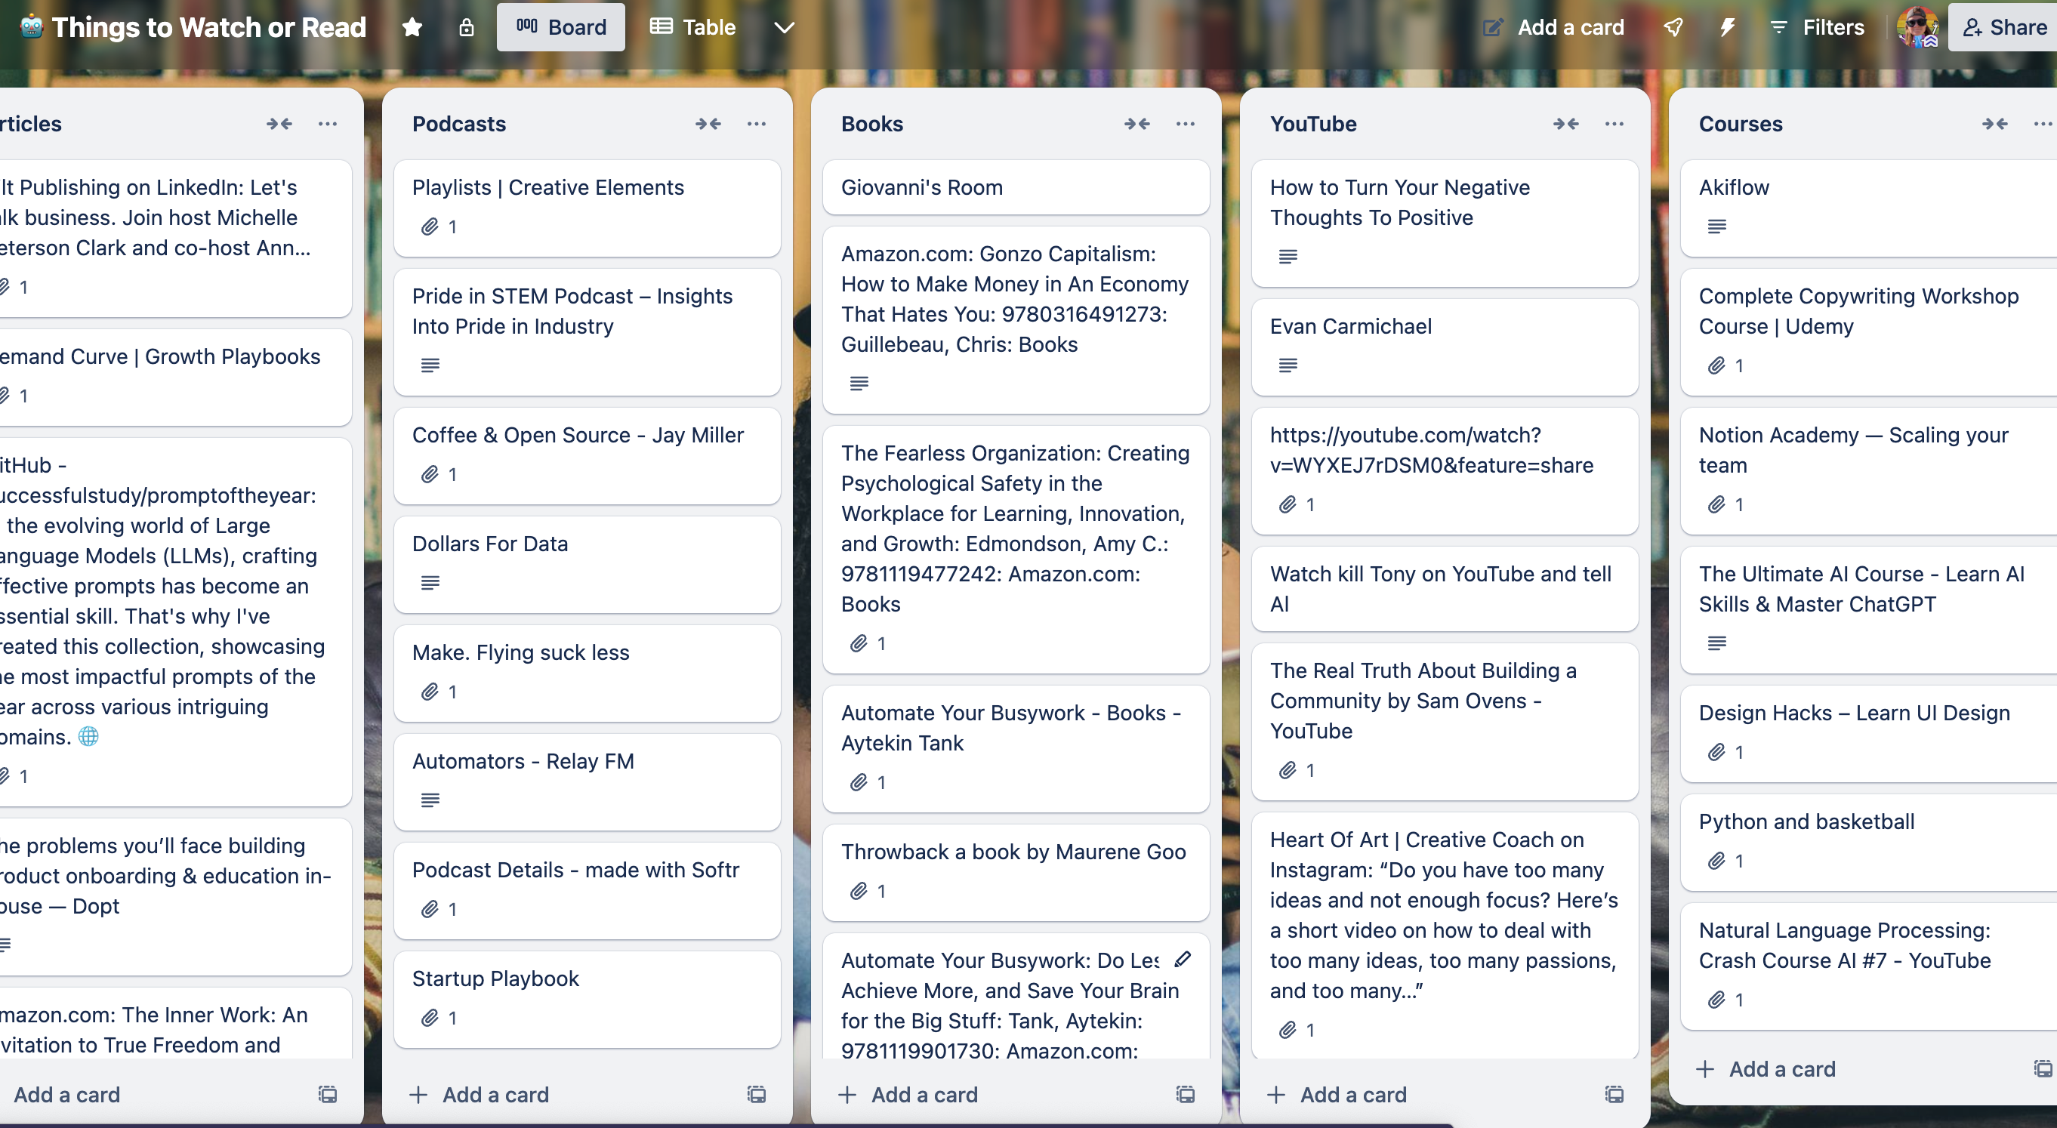Collapse the Podcasts list
Viewport: 2057px width, 1128px height.
[x=708, y=124]
